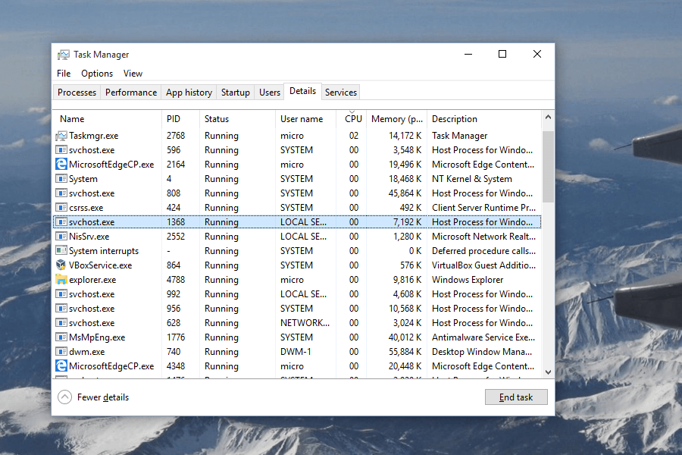Image resolution: width=682 pixels, height=455 pixels.
Task: Click the MsMpEng.exe process icon
Action: pyautogui.click(x=61, y=337)
